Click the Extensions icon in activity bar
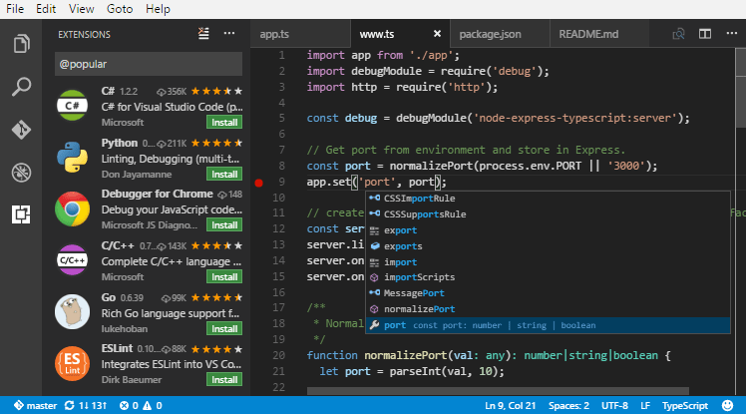The height and width of the screenshot is (414, 746). (20, 213)
